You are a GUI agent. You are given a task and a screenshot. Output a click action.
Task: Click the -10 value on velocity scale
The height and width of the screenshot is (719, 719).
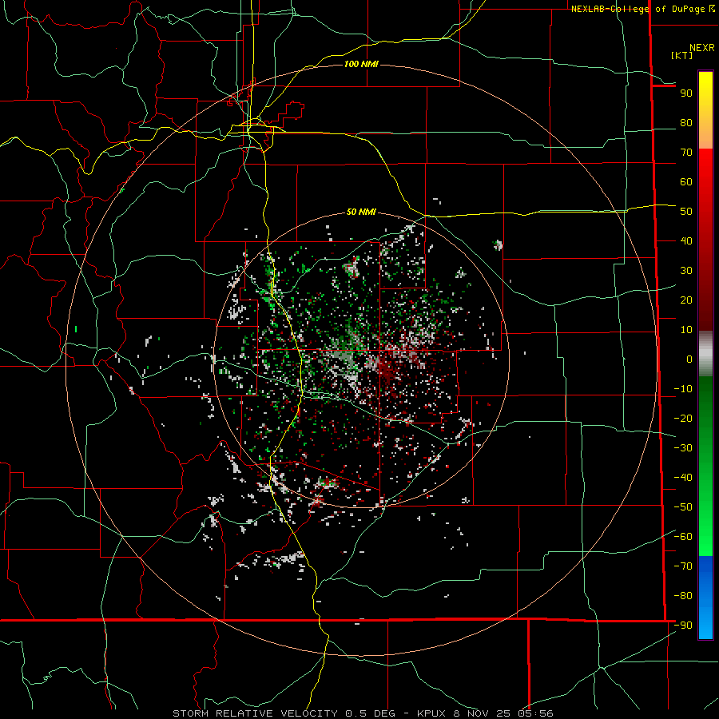(x=683, y=389)
